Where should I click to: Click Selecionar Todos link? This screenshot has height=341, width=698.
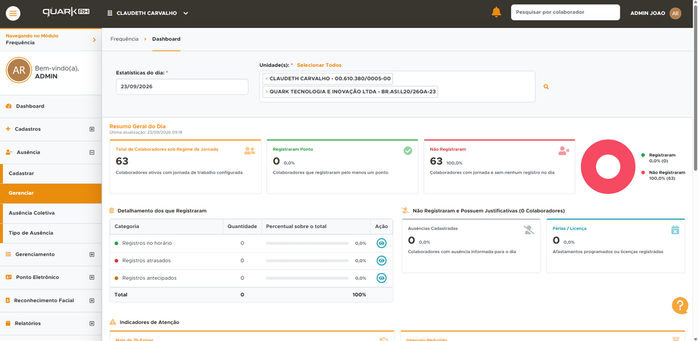[319, 65]
